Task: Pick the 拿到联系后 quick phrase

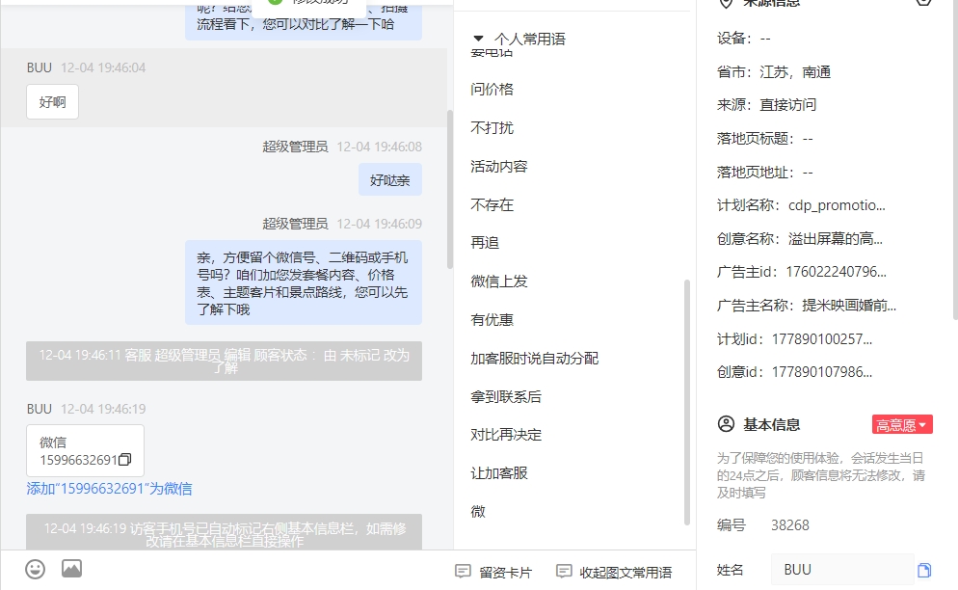Action: pyautogui.click(x=506, y=397)
